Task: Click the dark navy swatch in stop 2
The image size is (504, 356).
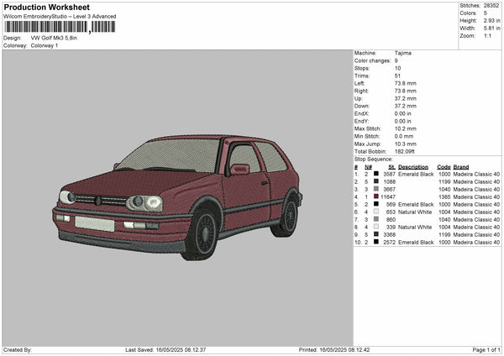Action: [376, 181]
